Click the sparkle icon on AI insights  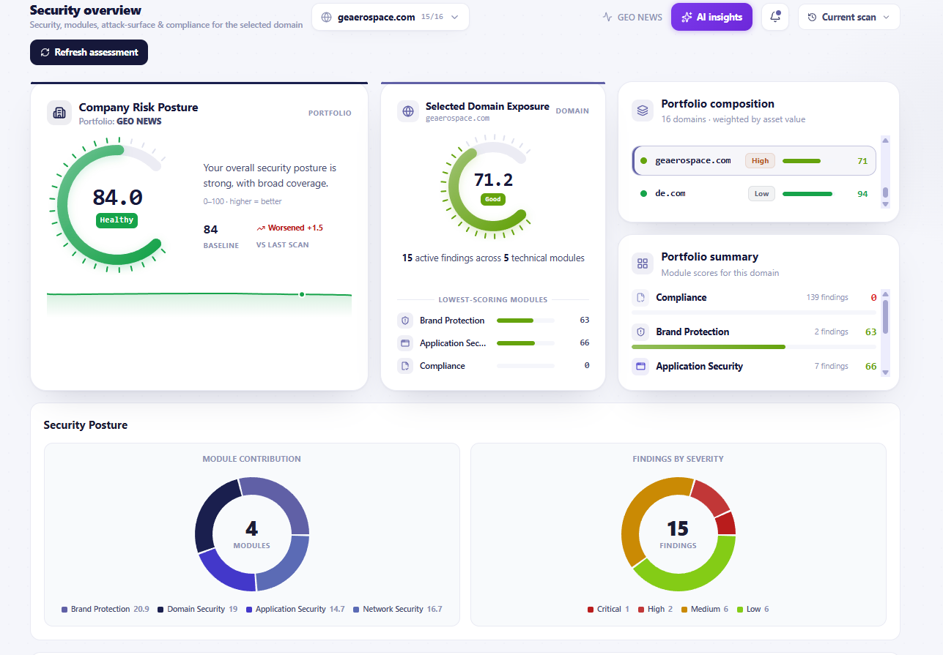[687, 17]
